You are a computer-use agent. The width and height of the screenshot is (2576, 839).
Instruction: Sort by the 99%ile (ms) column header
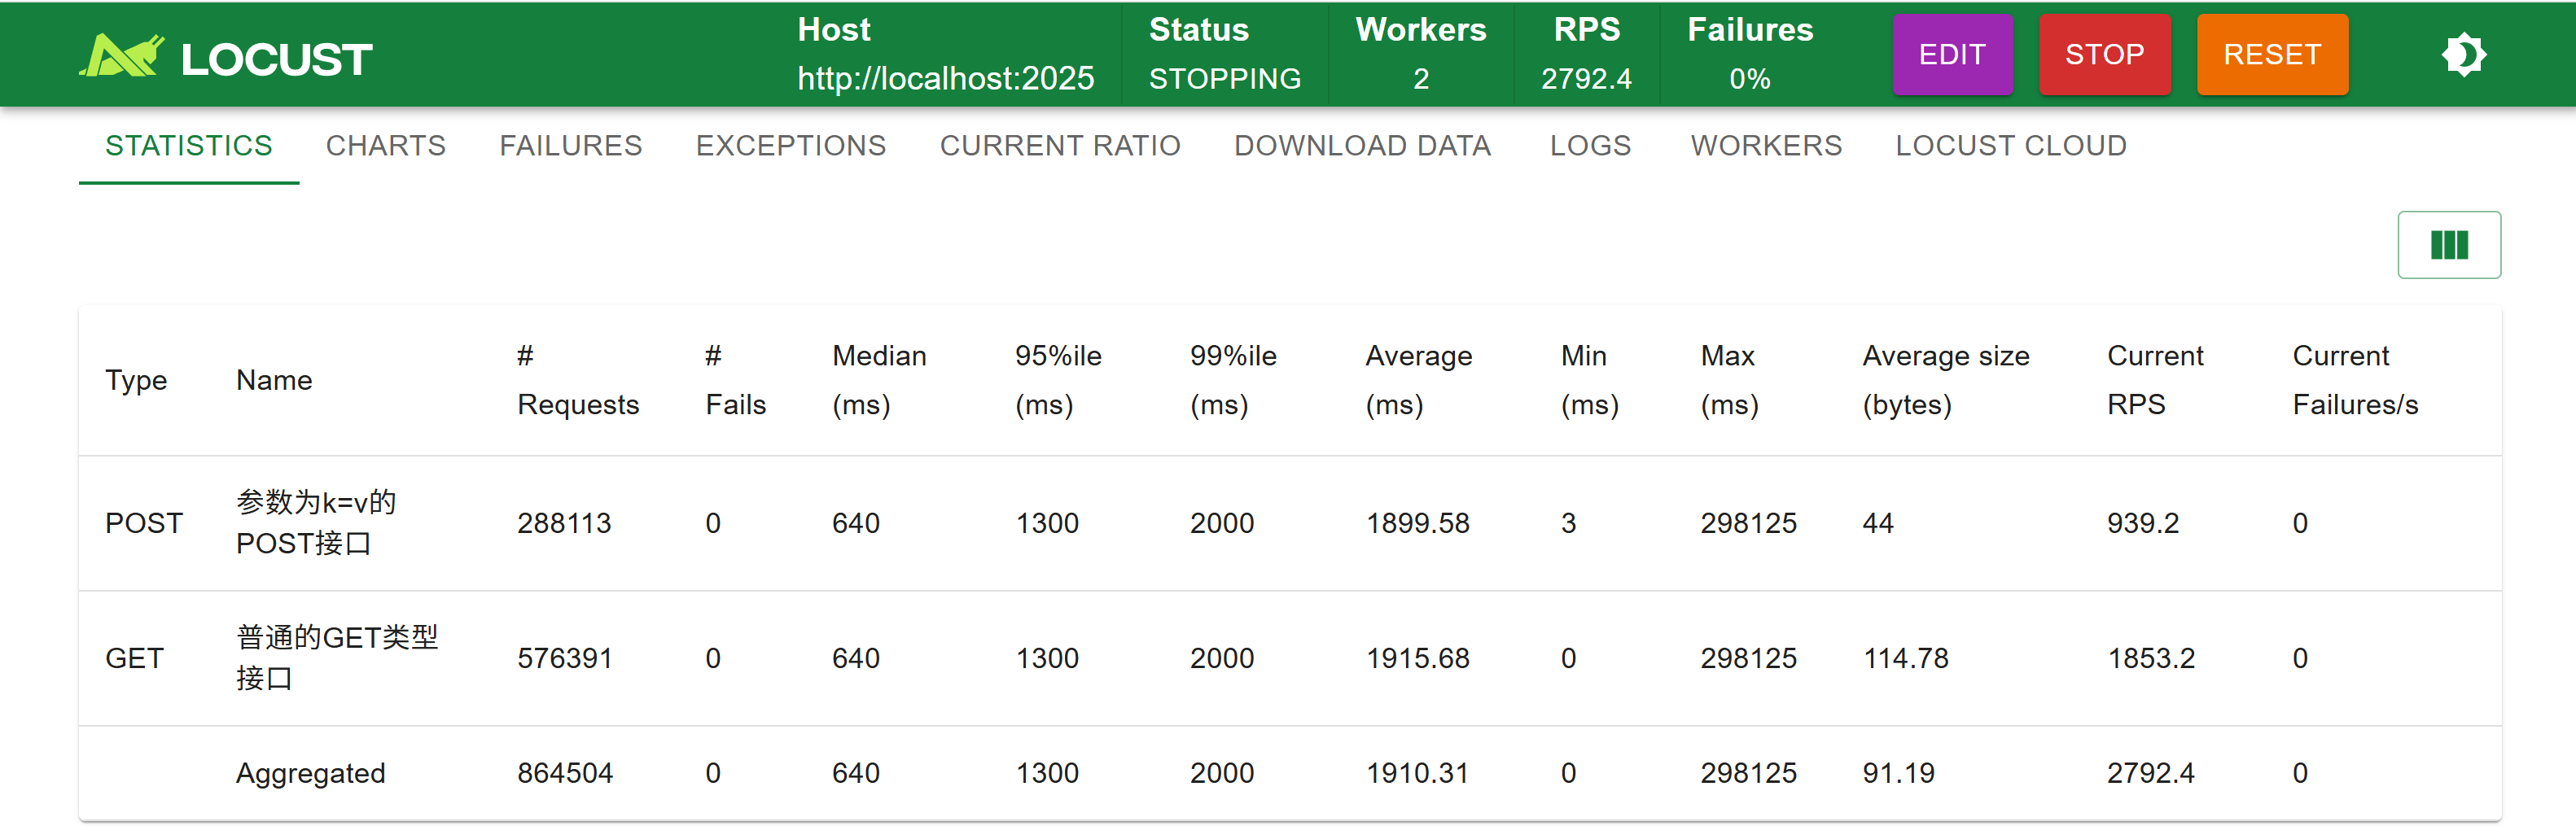tap(1233, 381)
